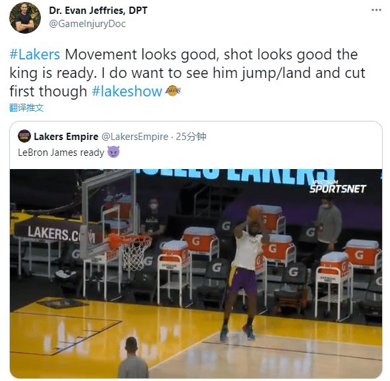The width and height of the screenshot is (390, 381).
Task: Click the purple devil emoji in quoted tweet
Action: (114, 152)
